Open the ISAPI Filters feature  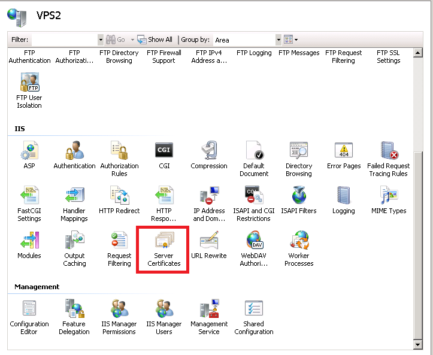pos(299,199)
